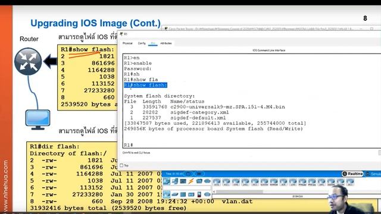Viewport: 381px width, 214px height.
Task: Click the bytes used and available summary line
Action: click(x=215, y=123)
